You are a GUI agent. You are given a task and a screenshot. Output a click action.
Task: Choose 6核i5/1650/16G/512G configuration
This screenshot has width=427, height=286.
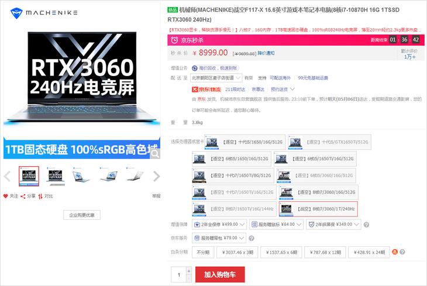[x=232, y=159]
